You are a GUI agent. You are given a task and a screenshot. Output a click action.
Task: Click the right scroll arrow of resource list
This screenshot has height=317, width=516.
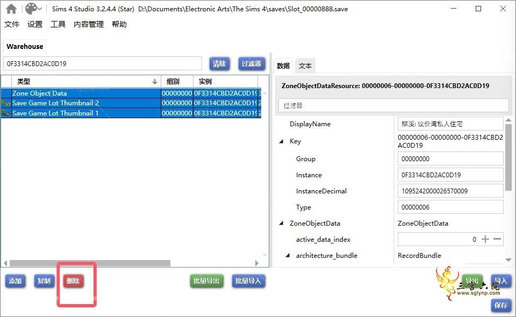[x=257, y=263]
